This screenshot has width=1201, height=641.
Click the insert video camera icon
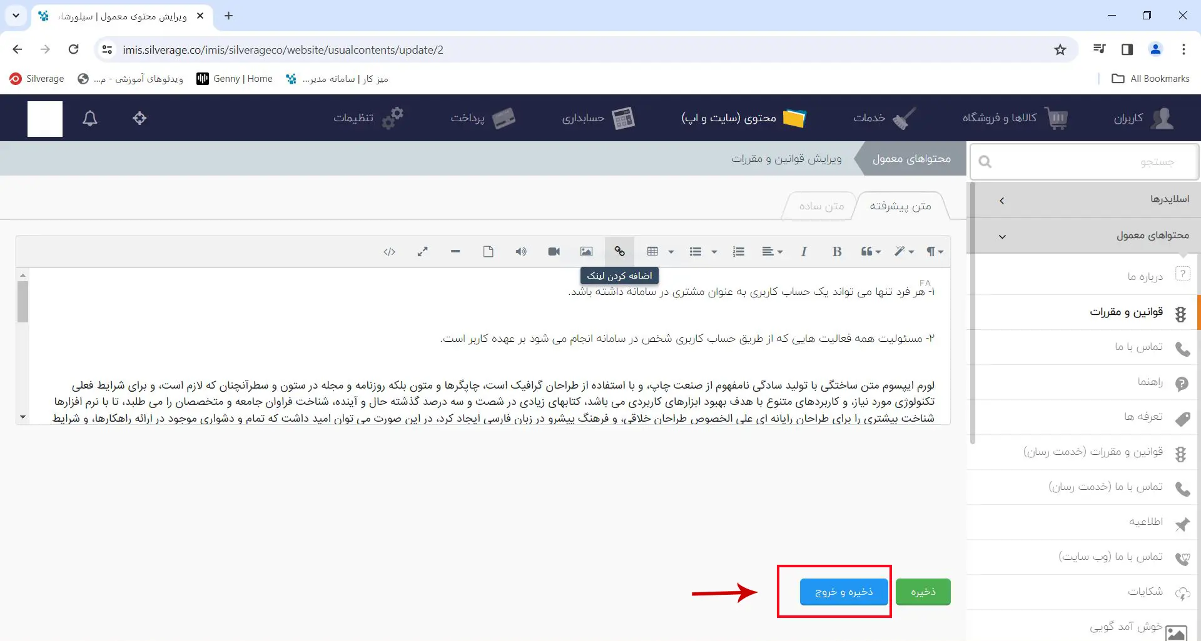point(554,251)
